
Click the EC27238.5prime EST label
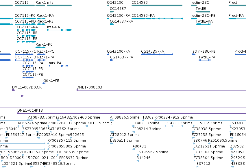tap(206, 135)
